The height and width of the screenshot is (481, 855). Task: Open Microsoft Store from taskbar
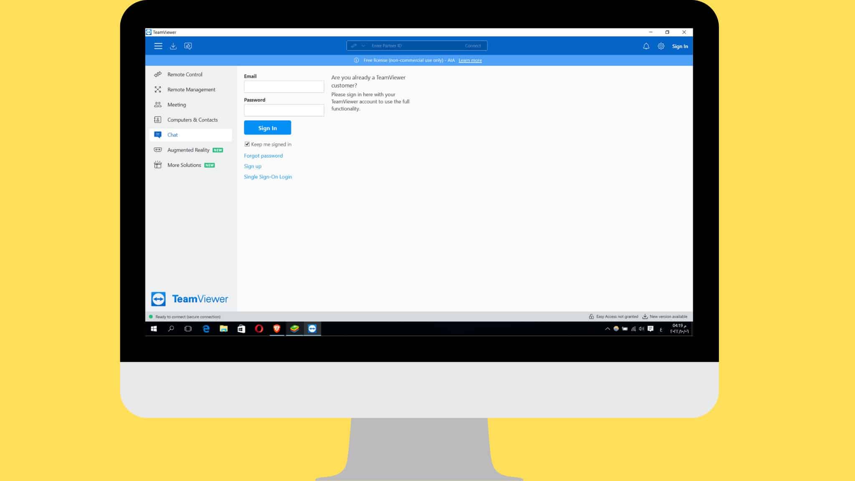point(241,329)
